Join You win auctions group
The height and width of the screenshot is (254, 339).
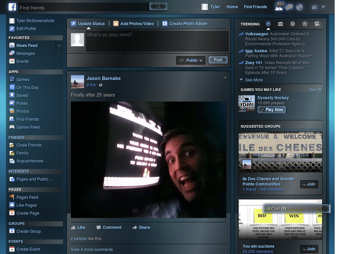pyautogui.click(x=309, y=249)
